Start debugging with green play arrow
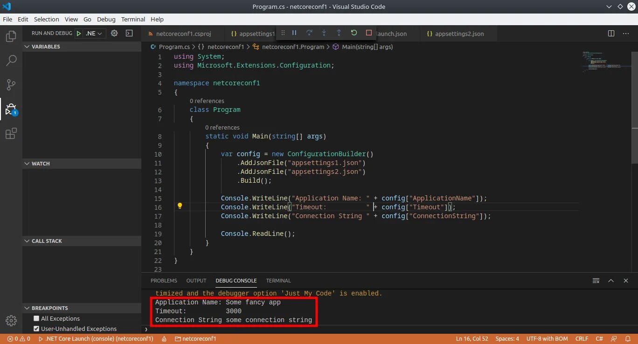This screenshot has width=638, height=344. [79, 33]
